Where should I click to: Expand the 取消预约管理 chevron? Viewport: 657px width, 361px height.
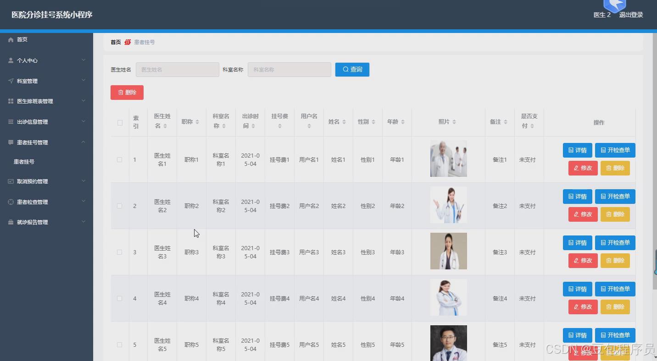click(x=84, y=181)
